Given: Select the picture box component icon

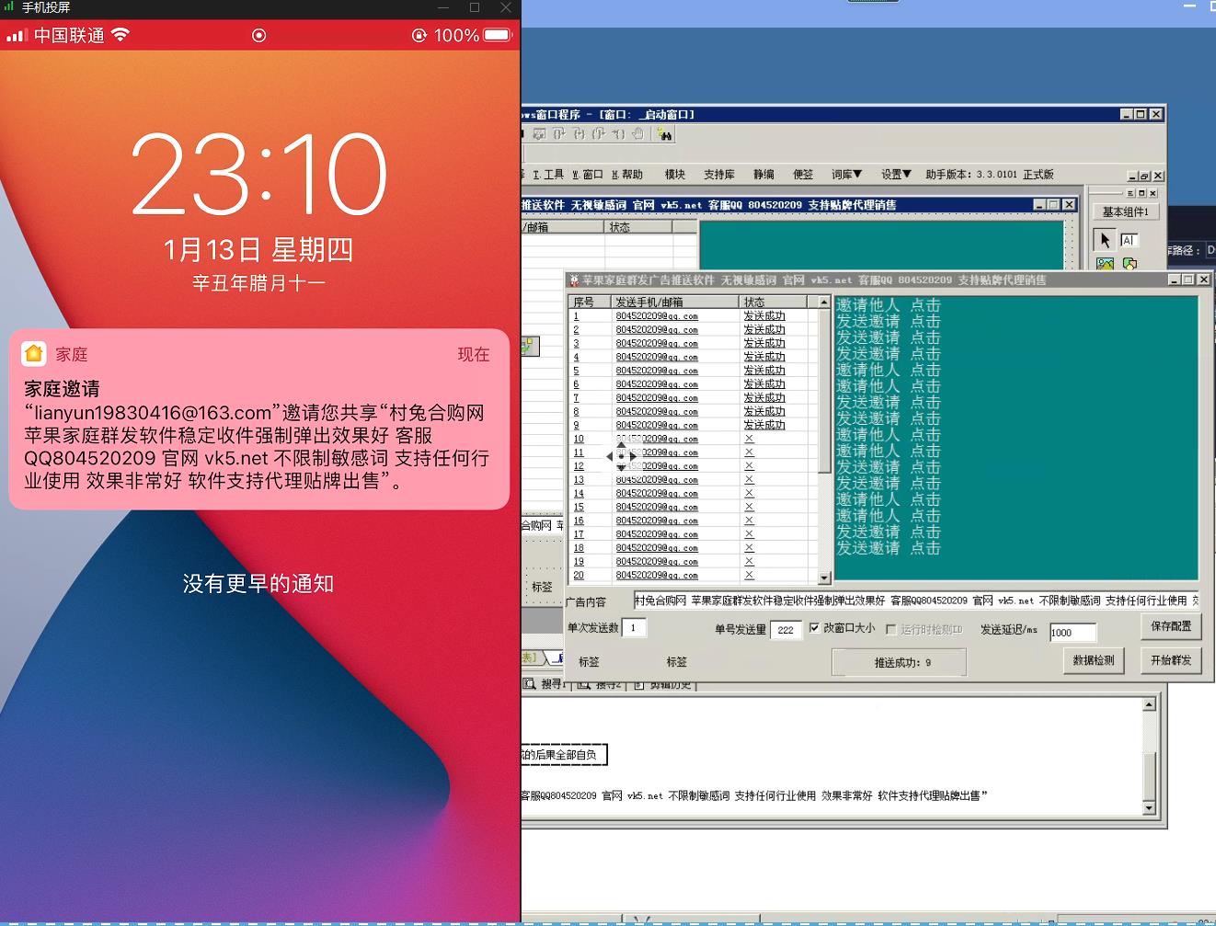Looking at the screenshot, I should click(1105, 264).
